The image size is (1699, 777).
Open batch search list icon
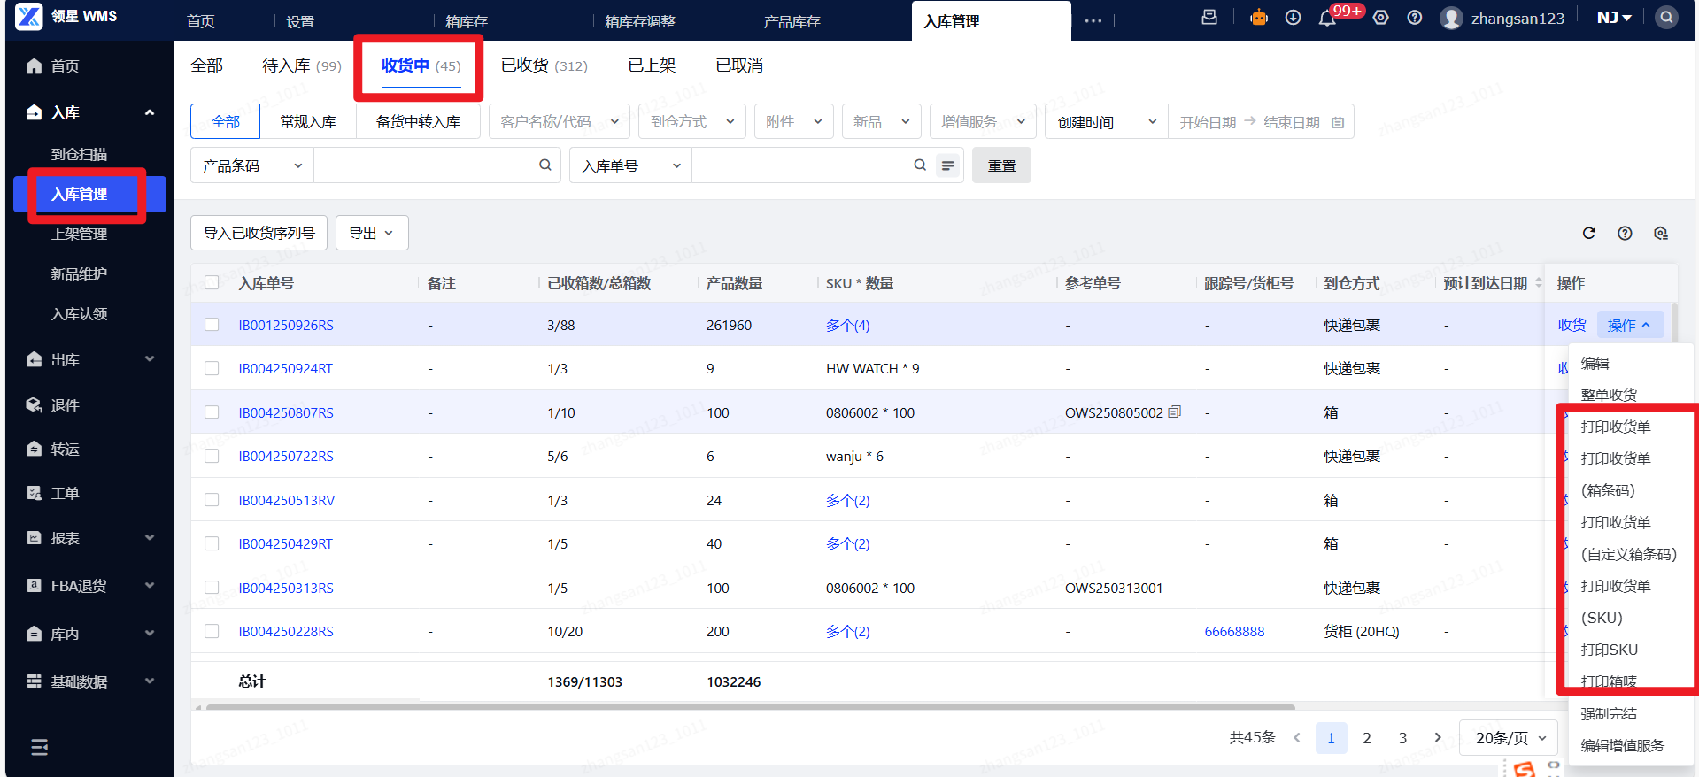click(x=947, y=165)
